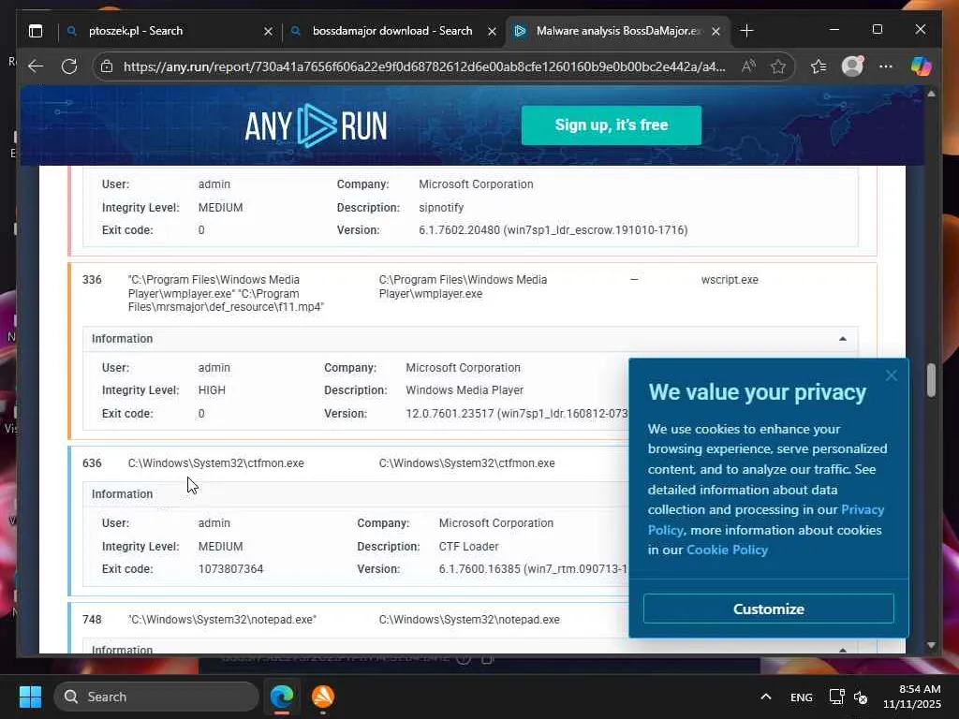The image size is (959, 719).
Task: Click the scrollbar up arrow
Action: 931,95
